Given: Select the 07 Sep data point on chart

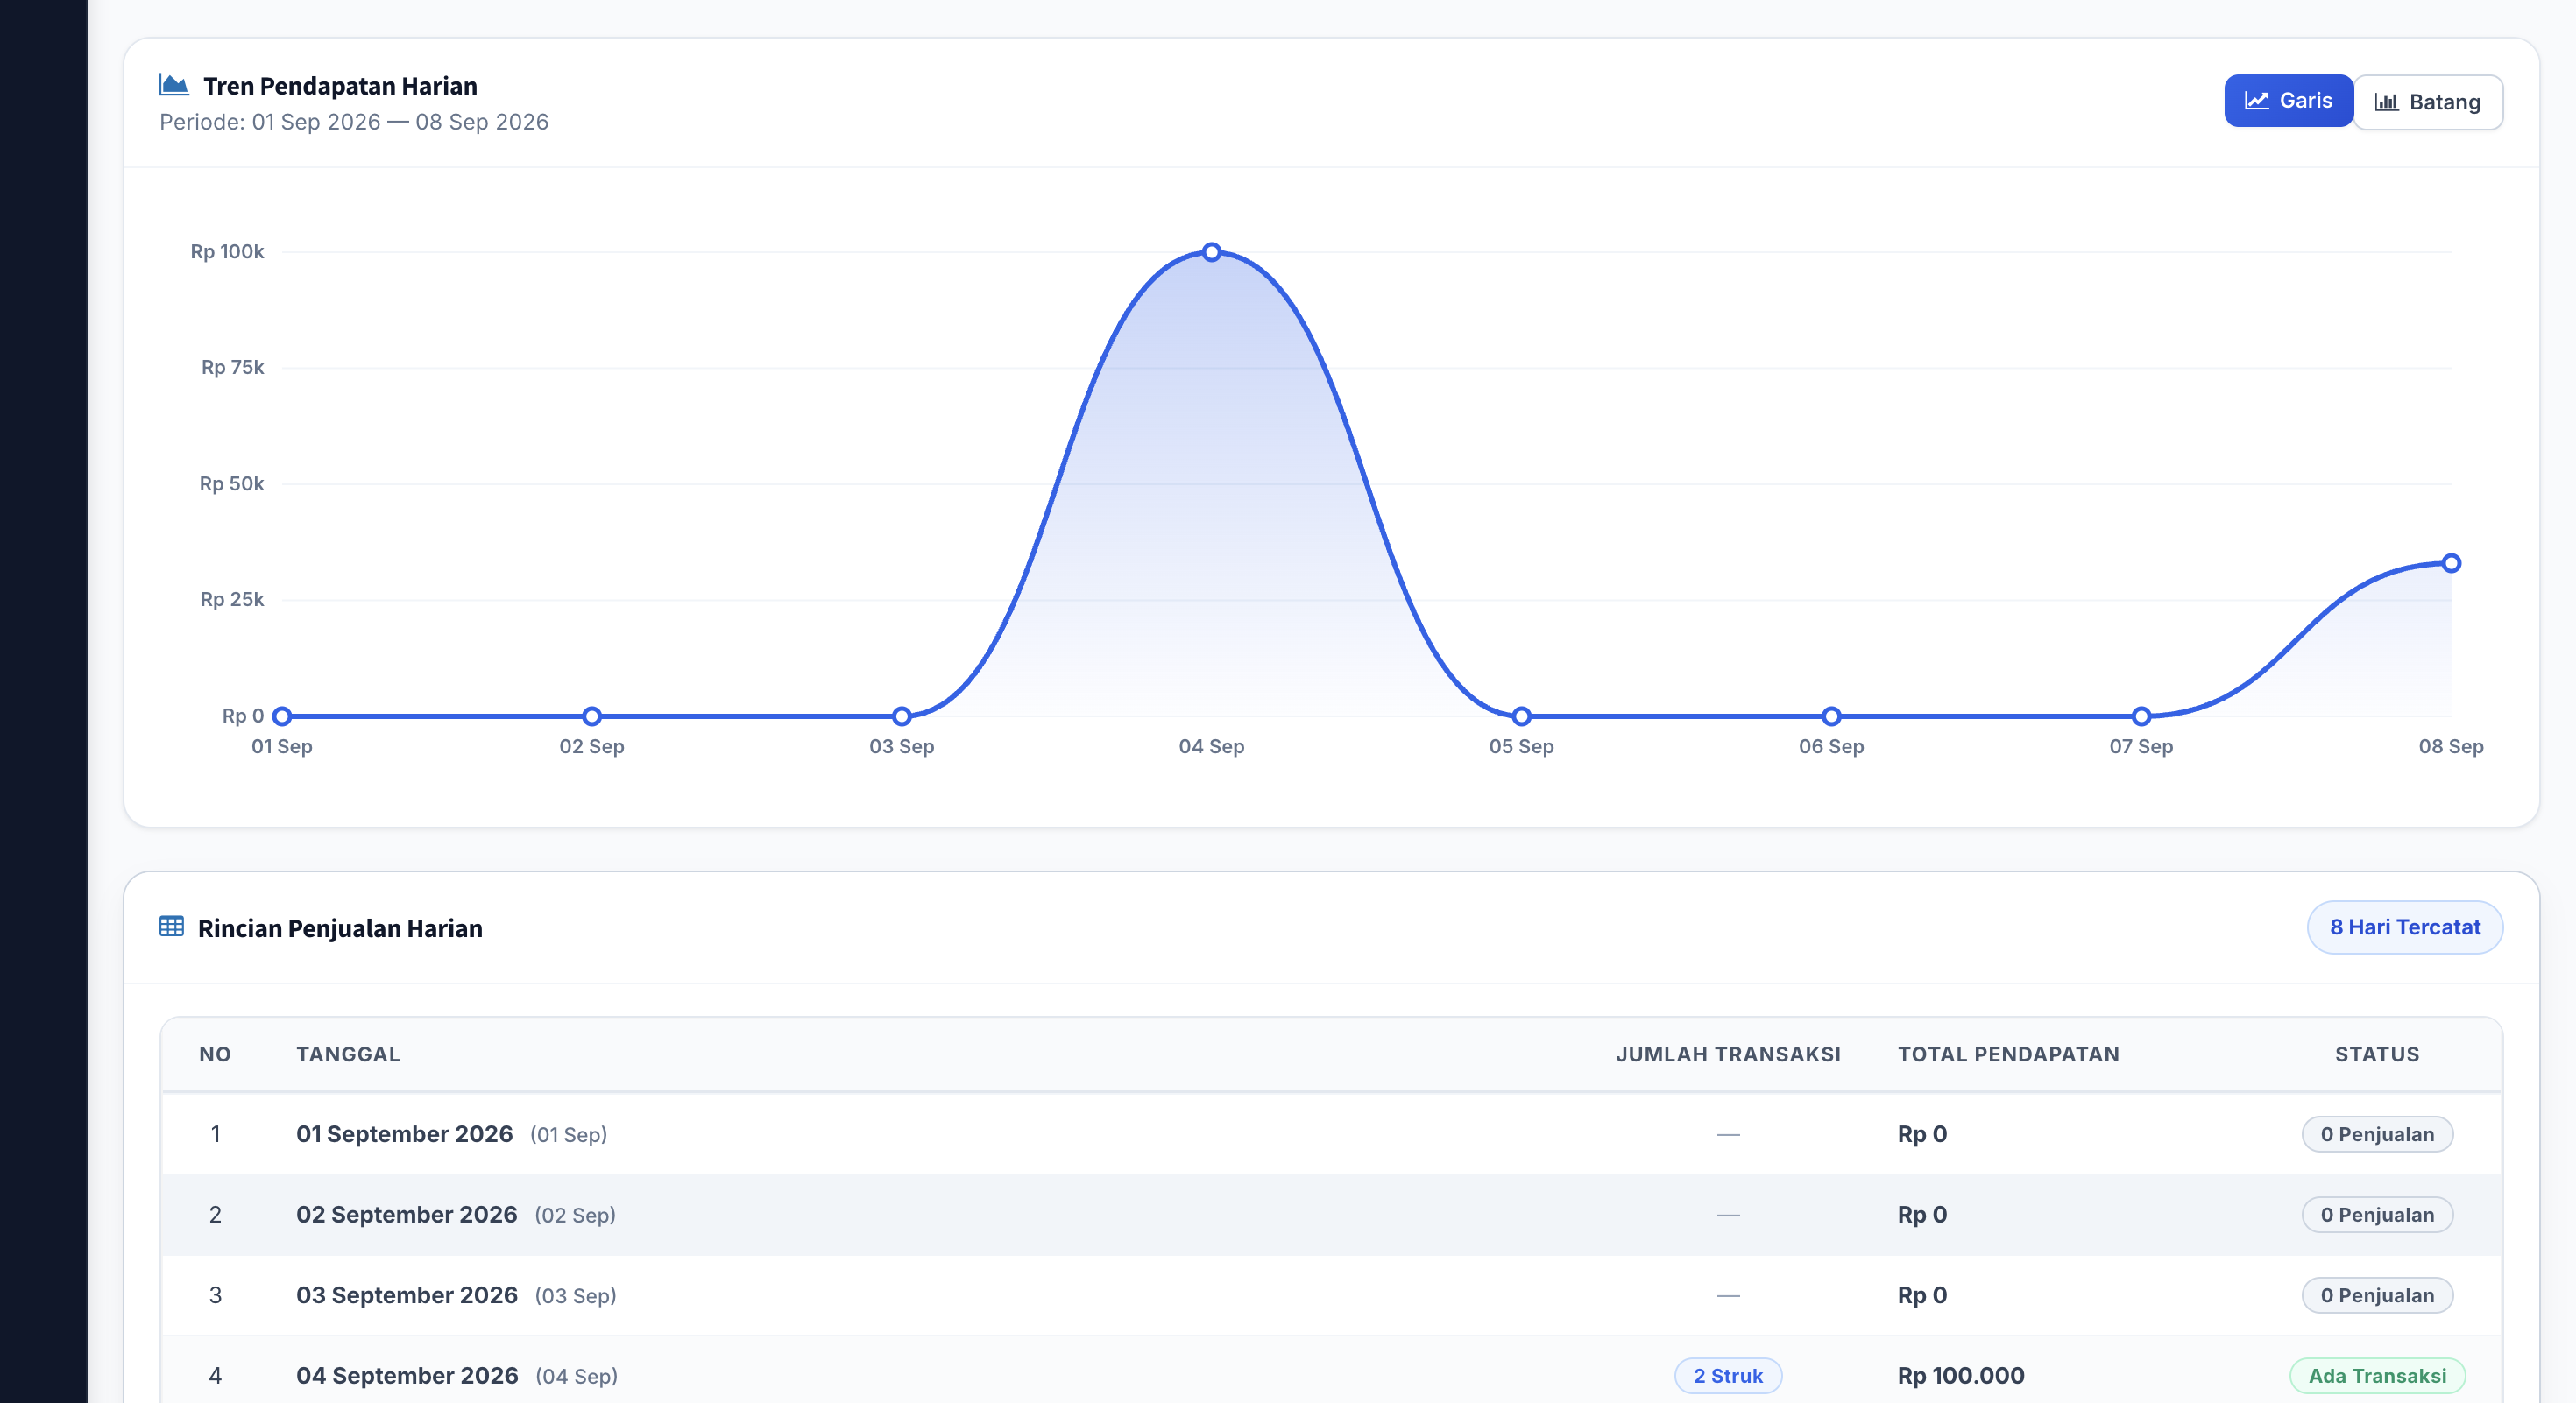Looking at the screenshot, I should (2141, 716).
